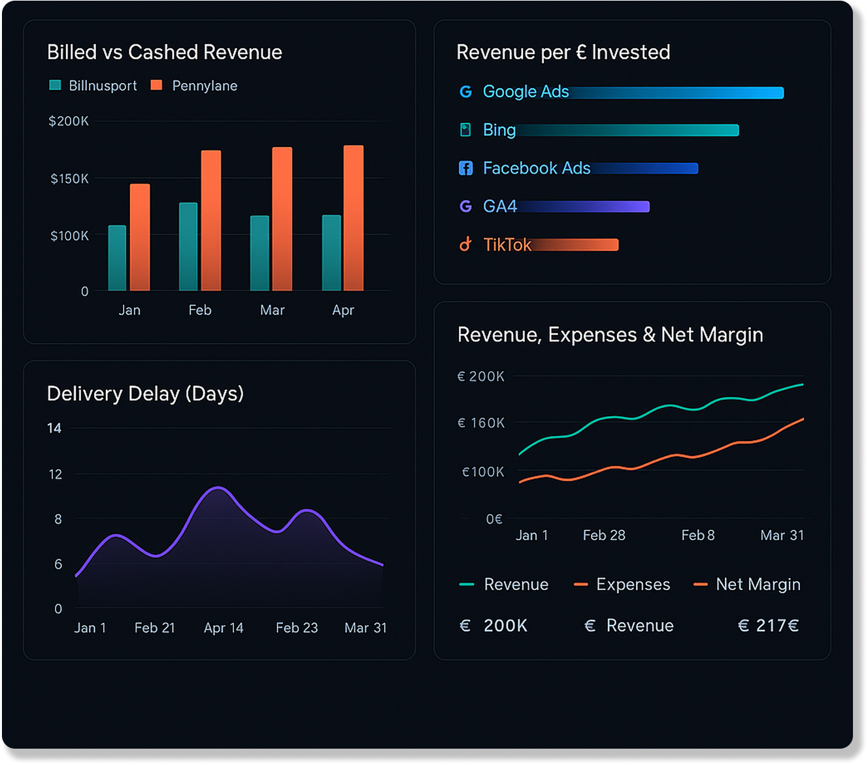
Task: Click the Jan month label
Action: point(129,310)
